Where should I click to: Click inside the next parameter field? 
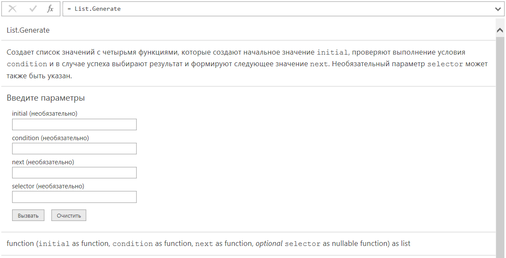pos(74,172)
